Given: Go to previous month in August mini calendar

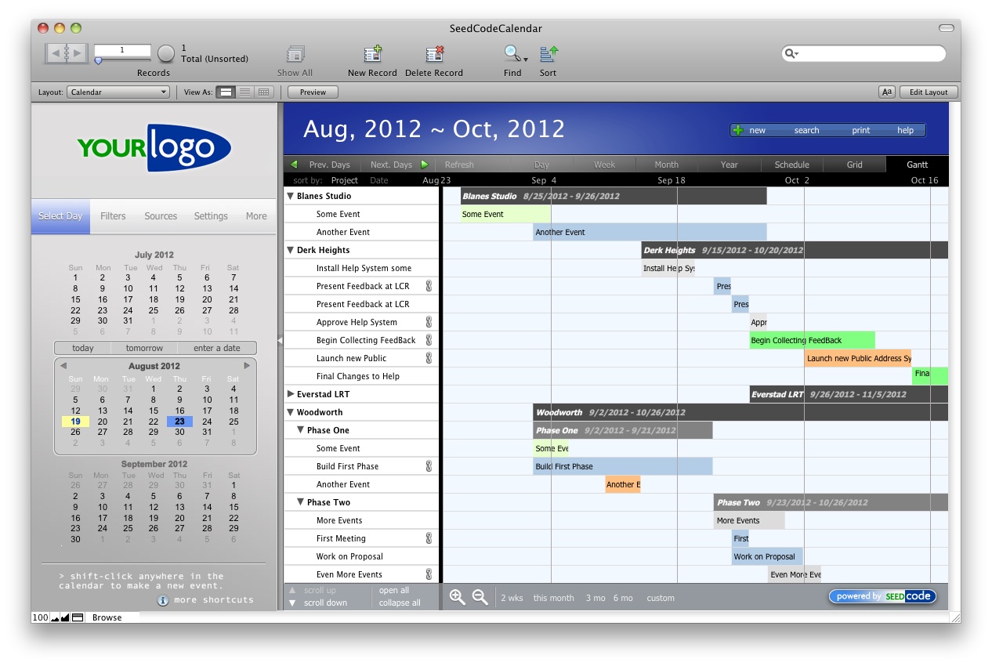Looking at the screenshot, I should pos(63,366).
